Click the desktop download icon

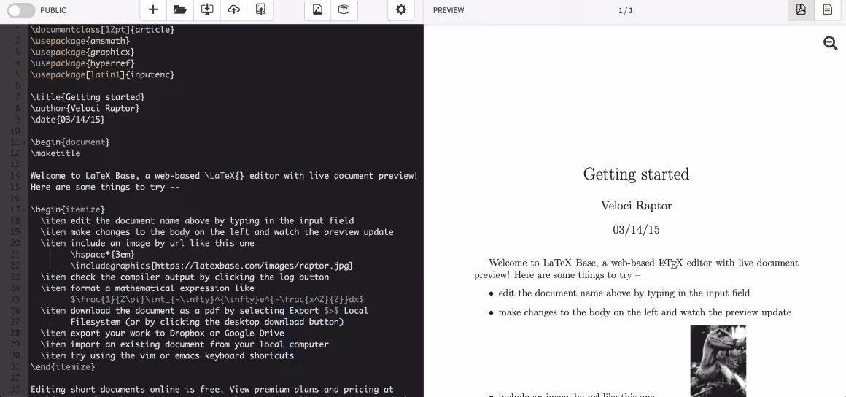click(x=206, y=10)
